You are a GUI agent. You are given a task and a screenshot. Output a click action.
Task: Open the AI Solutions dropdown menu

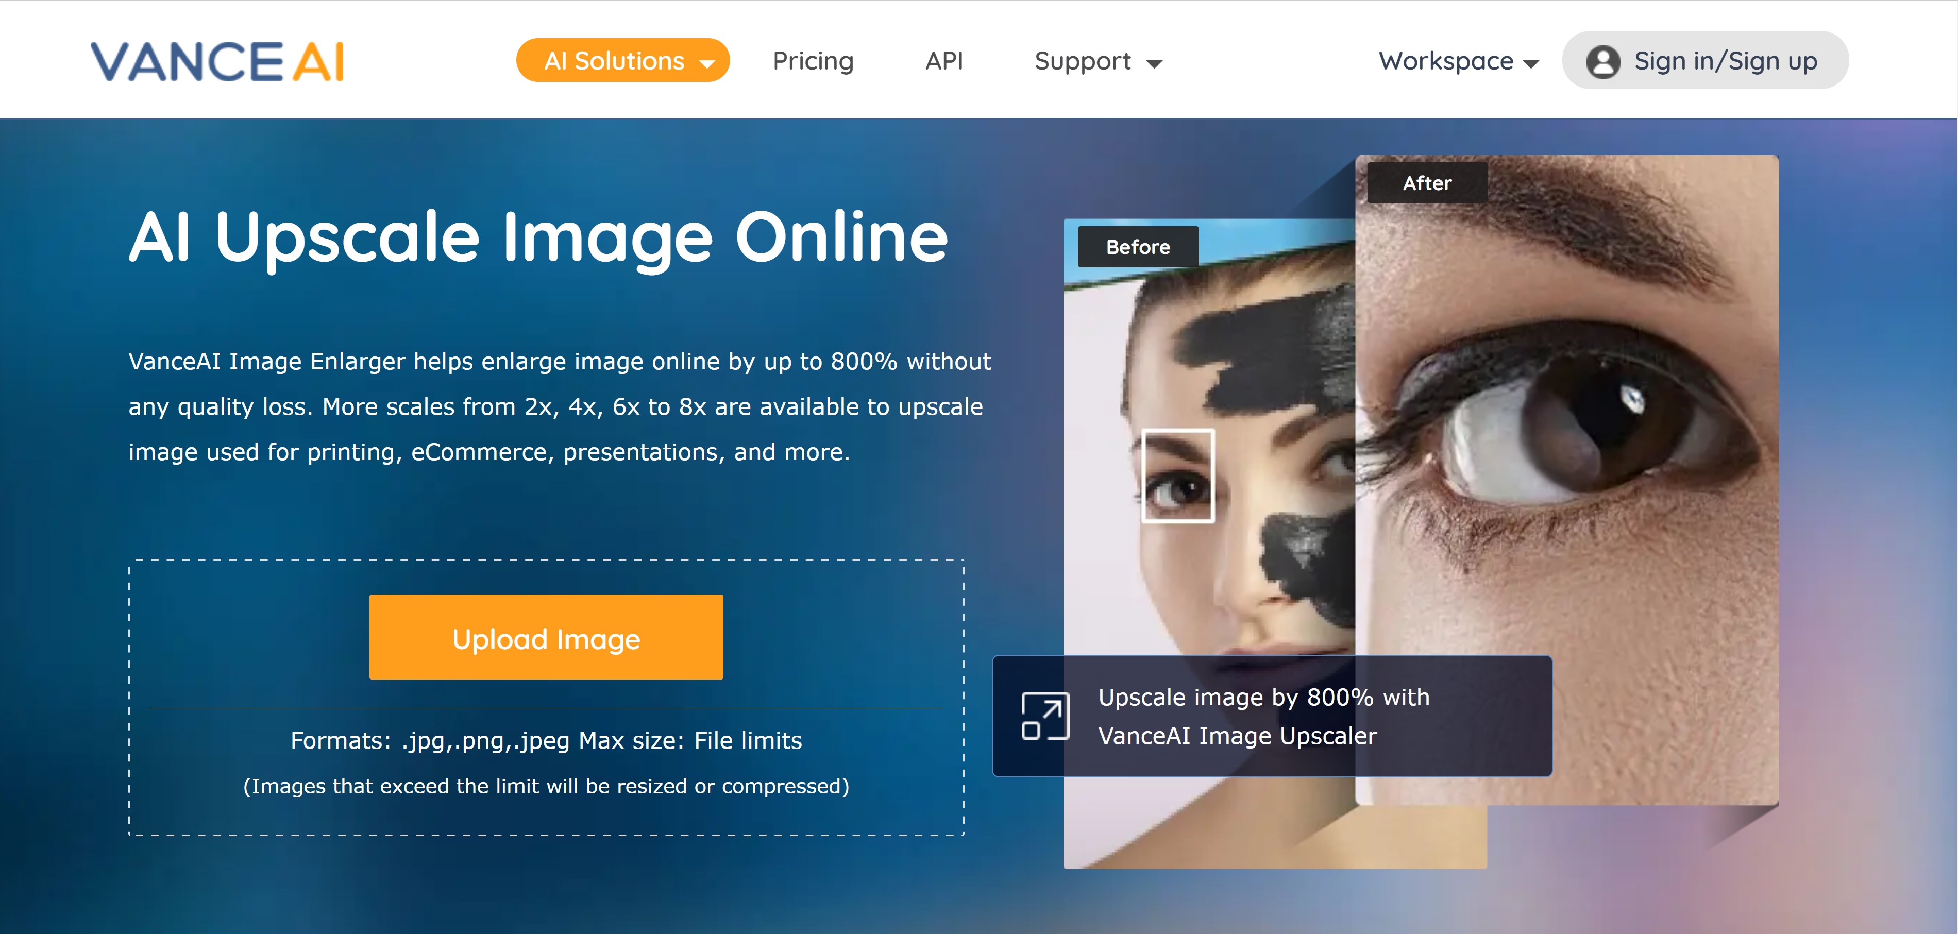coord(622,61)
